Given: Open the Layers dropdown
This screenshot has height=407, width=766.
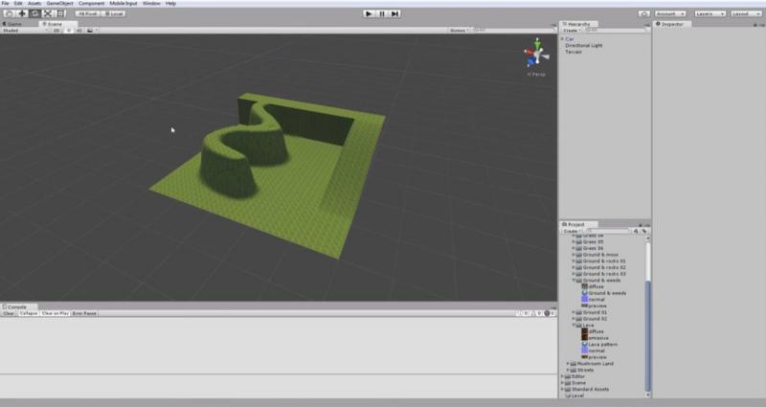Looking at the screenshot, I should (x=708, y=13).
